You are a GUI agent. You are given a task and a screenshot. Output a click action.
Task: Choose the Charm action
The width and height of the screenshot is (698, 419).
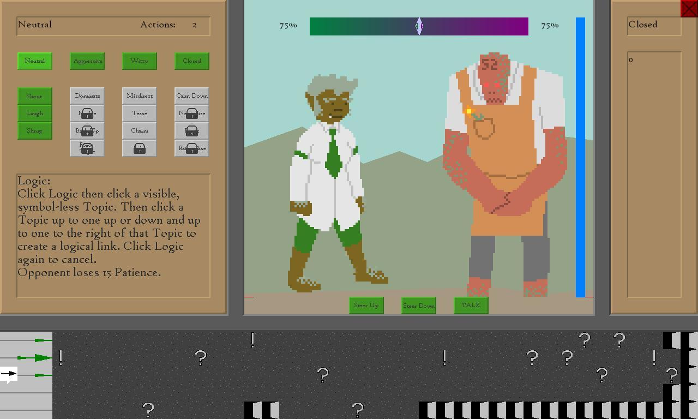click(140, 131)
